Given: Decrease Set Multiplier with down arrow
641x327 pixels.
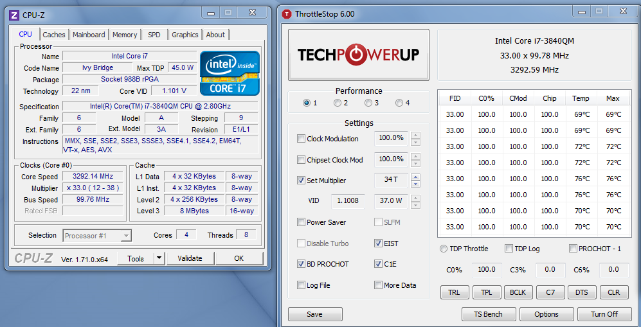Looking at the screenshot, I should coord(416,184).
